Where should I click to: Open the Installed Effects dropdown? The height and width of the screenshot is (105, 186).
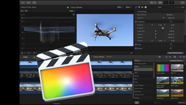pos(177,61)
